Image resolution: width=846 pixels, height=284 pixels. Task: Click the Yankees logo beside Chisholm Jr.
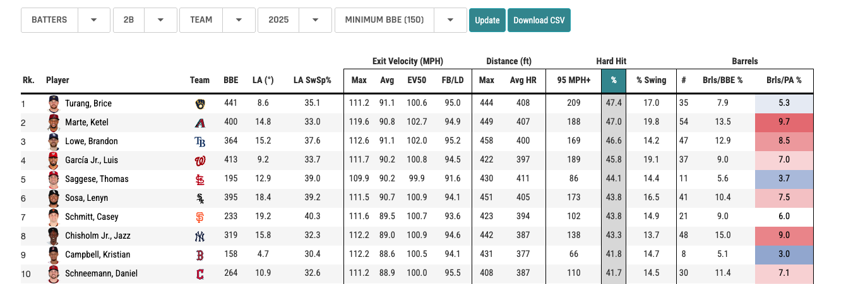(x=200, y=236)
